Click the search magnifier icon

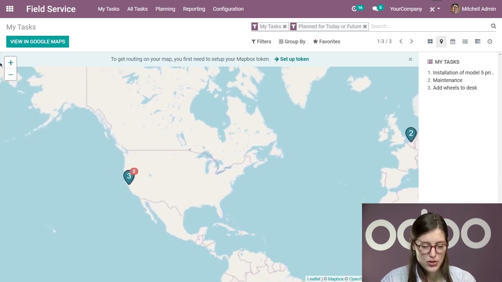pyautogui.click(x=493, y=26)
